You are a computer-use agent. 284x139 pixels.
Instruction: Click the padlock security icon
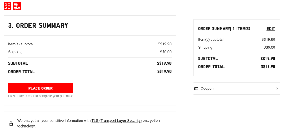click(11, 123)
